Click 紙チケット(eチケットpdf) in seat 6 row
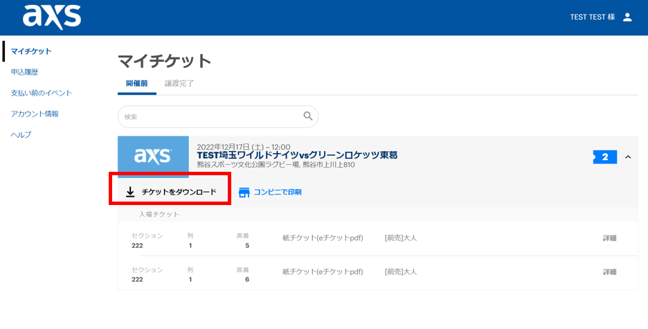 coord(323,272)
